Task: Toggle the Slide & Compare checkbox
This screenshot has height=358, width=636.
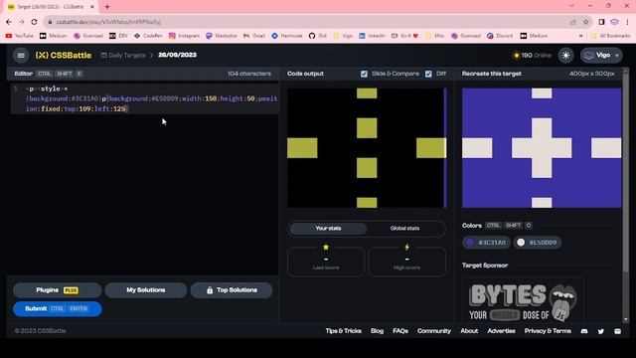Action: tap(364, 74)
